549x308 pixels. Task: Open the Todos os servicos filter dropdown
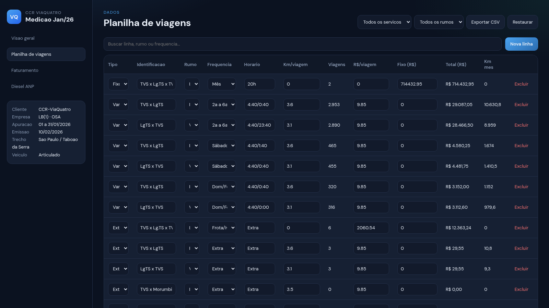coord(384,22)
